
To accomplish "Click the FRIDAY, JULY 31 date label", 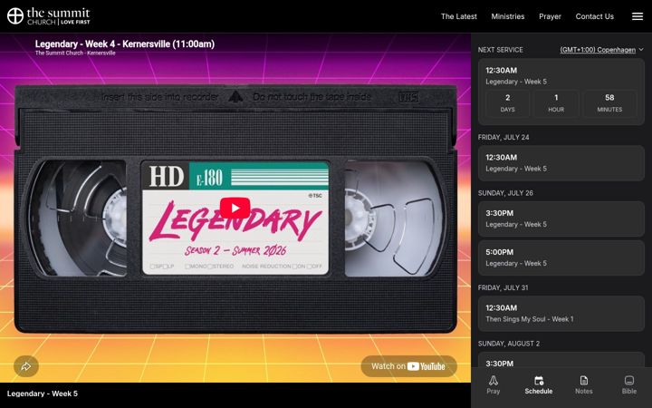I will click(503, 287).
